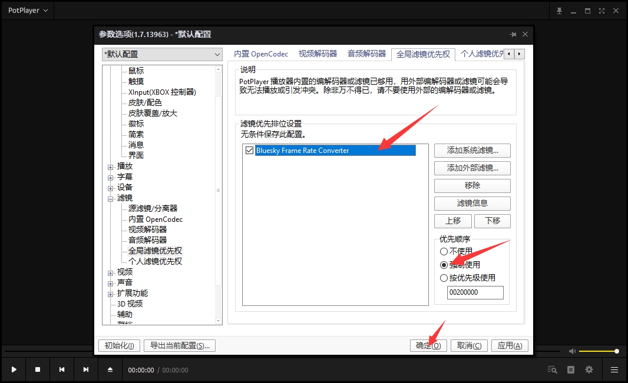Expand the 声音 tree node
Image resolution: width=628 pixels, height=383 pixels.
click(110, 284)
